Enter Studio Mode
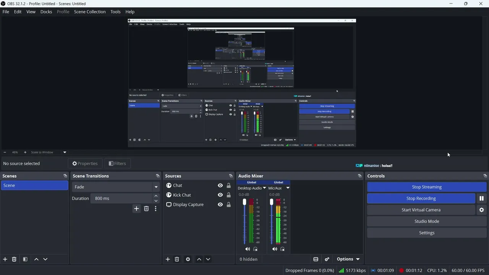Viewport: 489px width, 275px height. click(427, 221)
